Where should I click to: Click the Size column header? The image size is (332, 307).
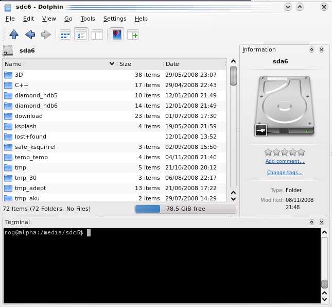point(126,64)
